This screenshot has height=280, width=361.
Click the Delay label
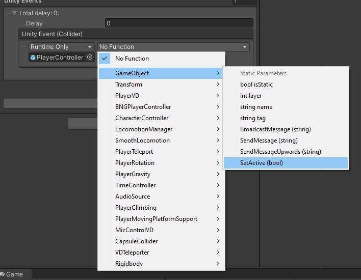[x=34, y=23]
